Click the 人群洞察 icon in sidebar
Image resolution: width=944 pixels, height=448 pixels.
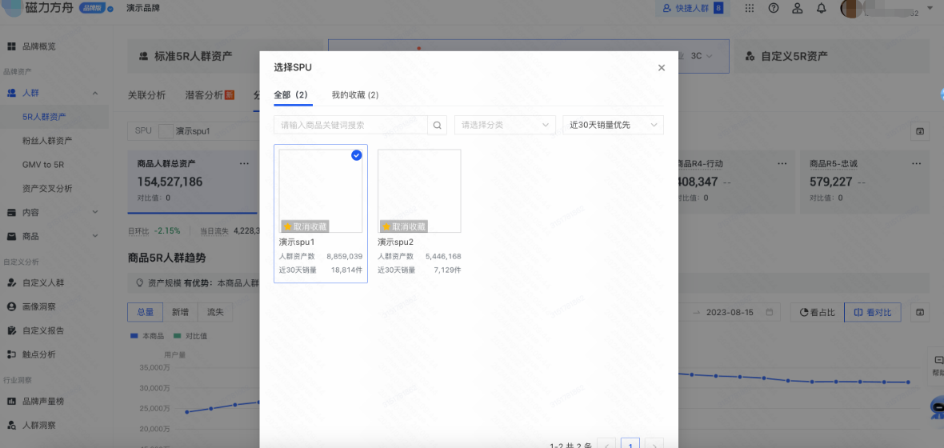(x=11, y=425)
